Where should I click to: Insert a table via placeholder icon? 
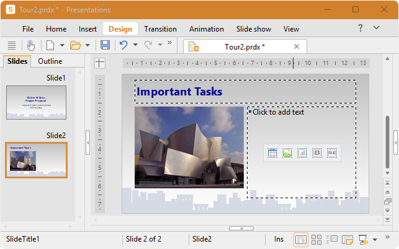click(x=272, y=153)
